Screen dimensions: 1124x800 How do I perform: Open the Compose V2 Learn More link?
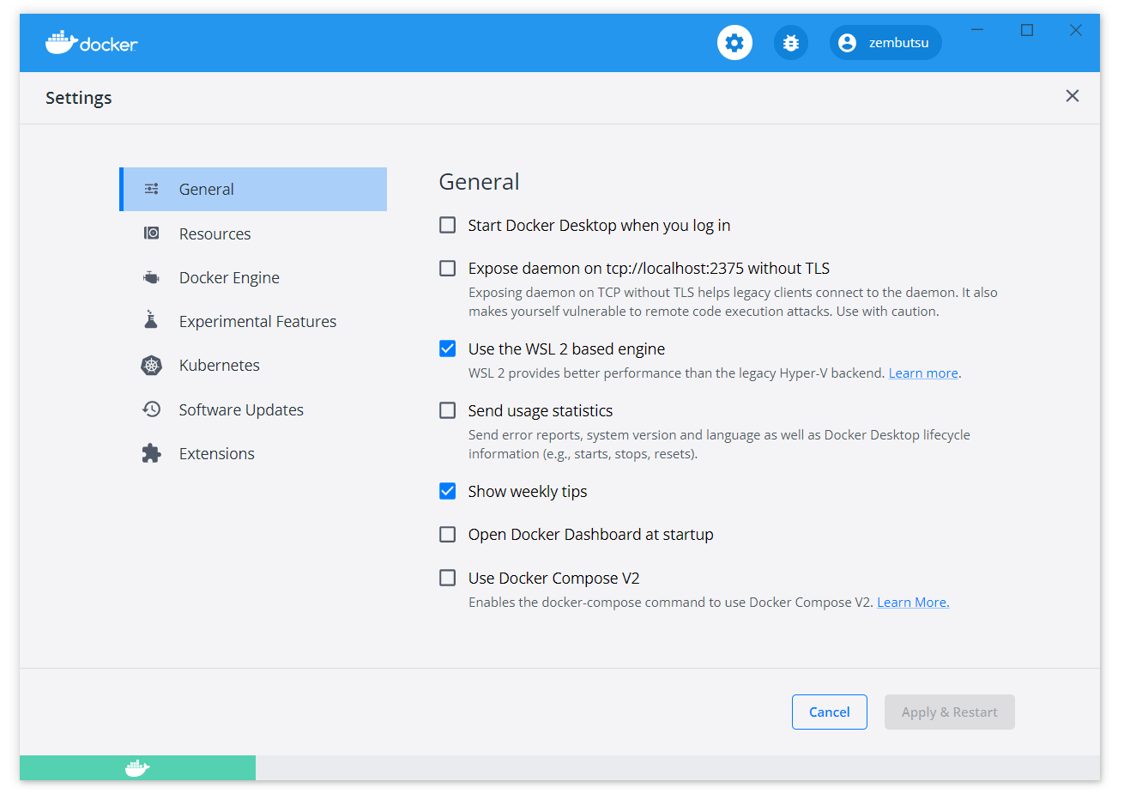[x=913, y=603]
